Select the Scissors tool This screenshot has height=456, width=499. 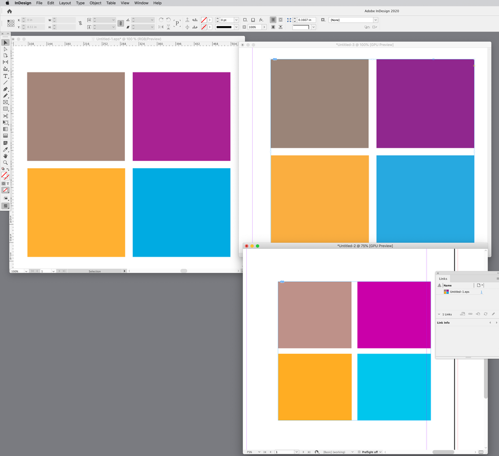click(5, 116)
